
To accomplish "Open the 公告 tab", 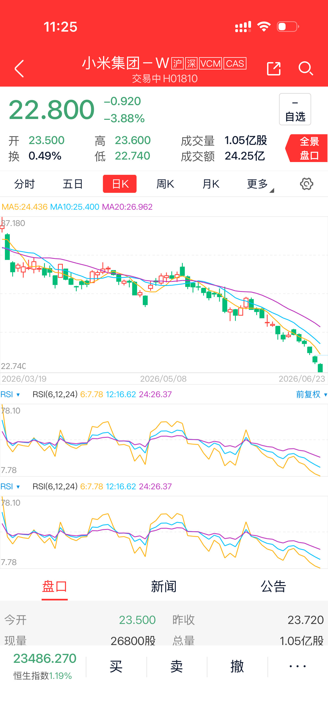I will pyautogui.click(x=273, y=586).
